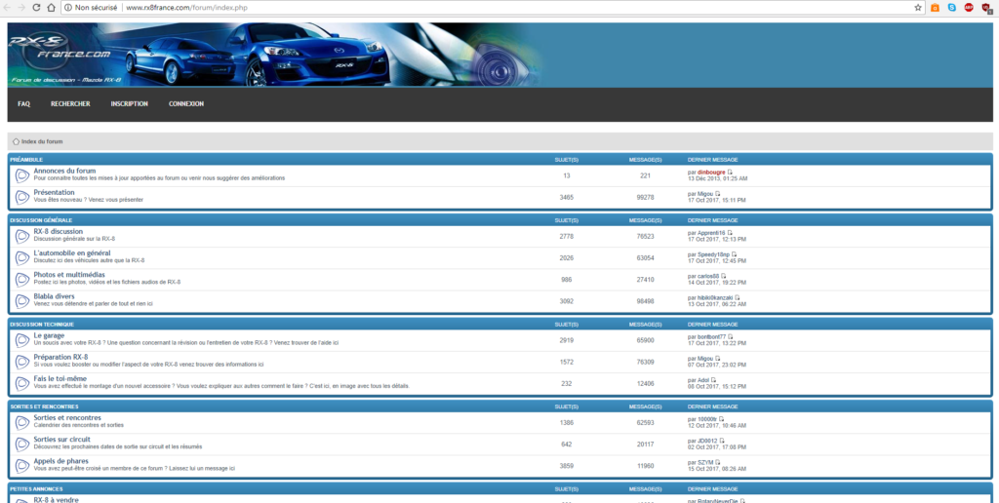Open the PRÉAMBULE category header
The image size is (999, 503).
[x=26, y=159]
